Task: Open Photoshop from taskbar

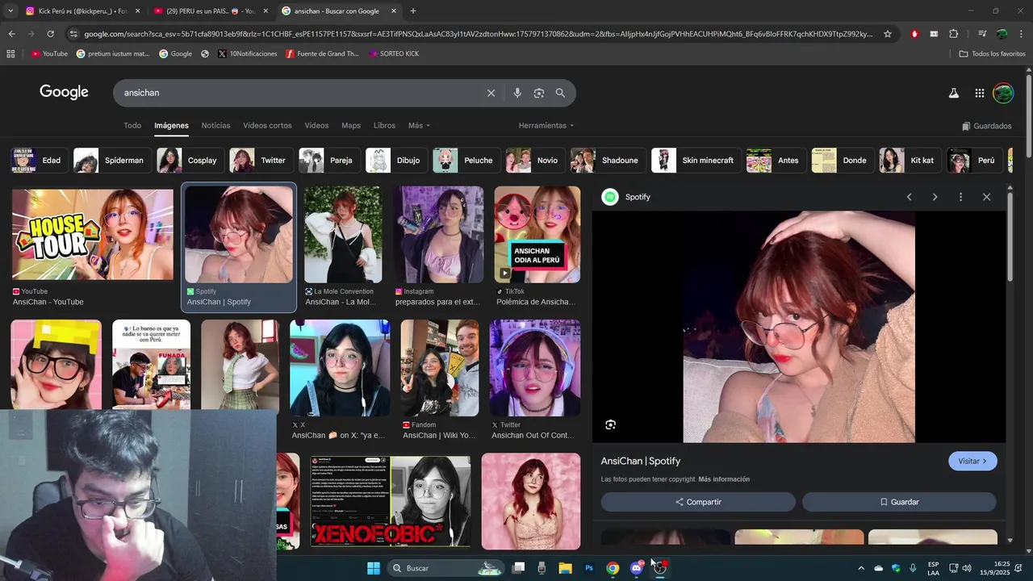Action: point(589,568)
